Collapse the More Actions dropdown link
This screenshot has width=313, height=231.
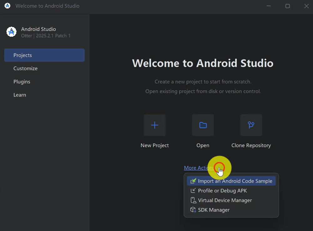pyautogui.click(x=198, y=168)
